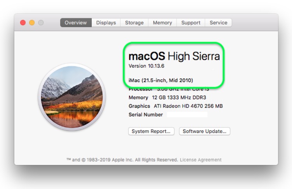Open the License Agreement link
292x189 pixels.
point(201,160)
